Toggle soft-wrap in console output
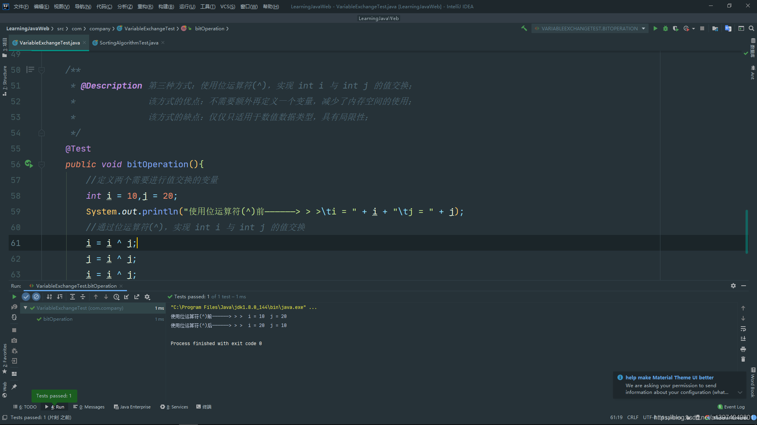 (743, 329)
